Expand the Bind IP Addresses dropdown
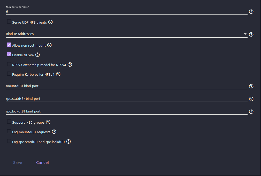Image resolution: width=261 pixels, height=176 pixels. (127, 34)
